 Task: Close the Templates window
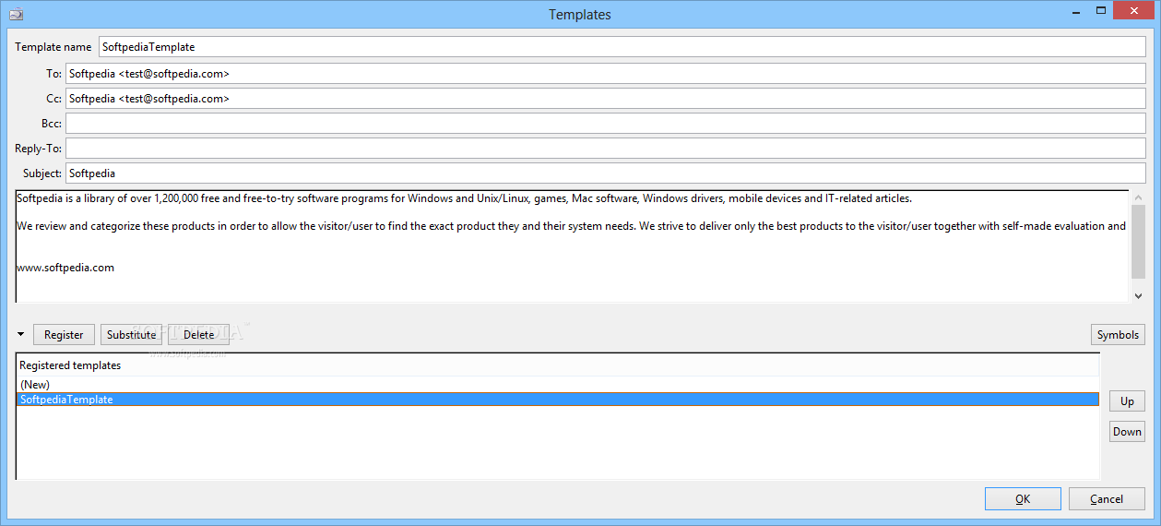click(1135, 10)
